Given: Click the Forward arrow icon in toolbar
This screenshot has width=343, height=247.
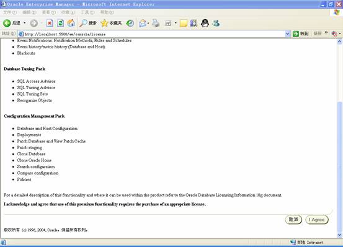Looking at the screenshot, I should pyautogui.click(x=33, y=23).
